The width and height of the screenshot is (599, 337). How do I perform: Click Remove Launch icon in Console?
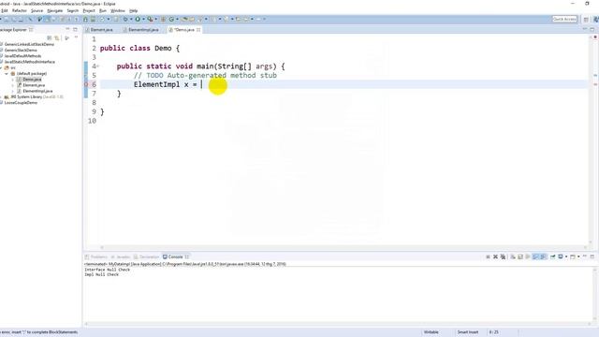495,256
